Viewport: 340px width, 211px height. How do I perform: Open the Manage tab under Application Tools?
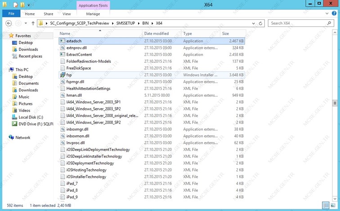coord(93,14)
